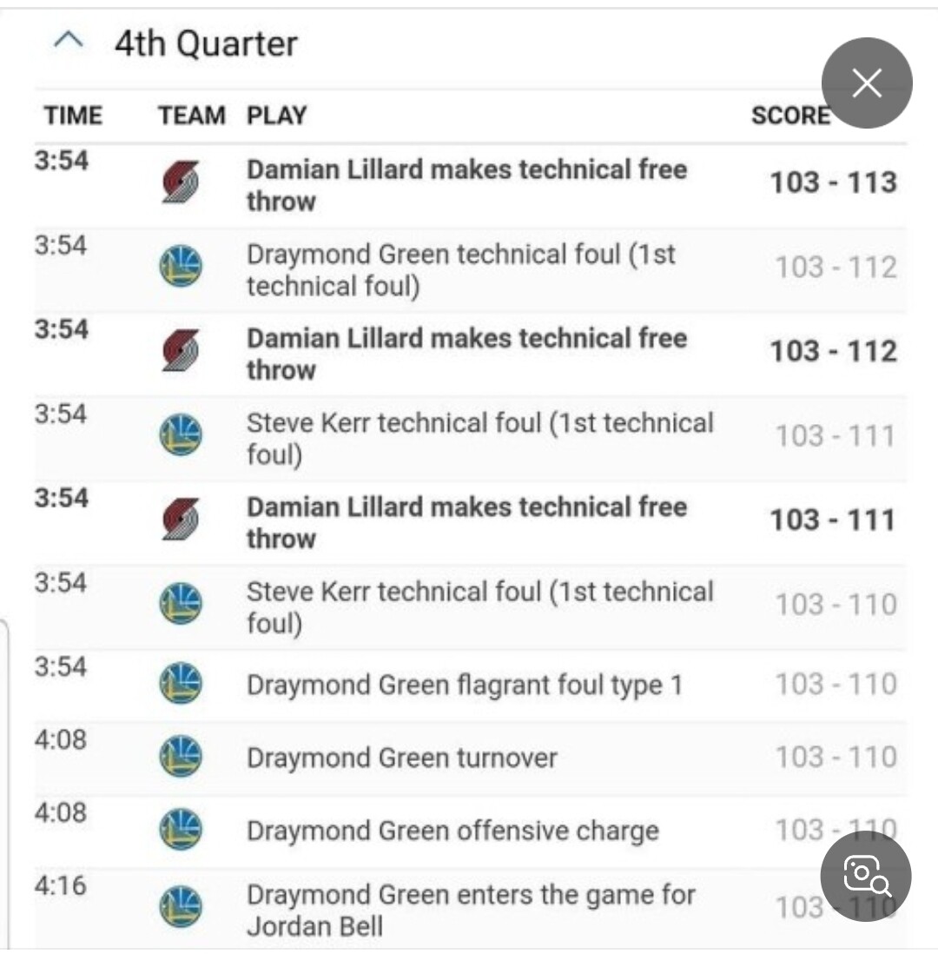Click Trail Blazers logo on 103 - 112 free throw row
The width and height of the screenshot is (938, 954).
coord(181,352)
